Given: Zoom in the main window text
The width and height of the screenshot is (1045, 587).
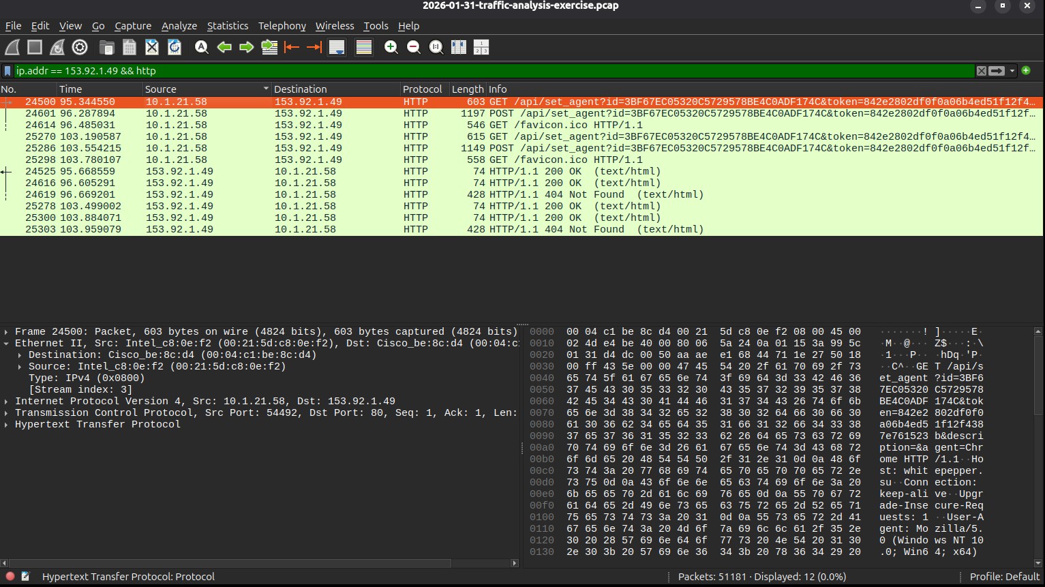Looking at the screenshot, I should click(x=391, y=47).
